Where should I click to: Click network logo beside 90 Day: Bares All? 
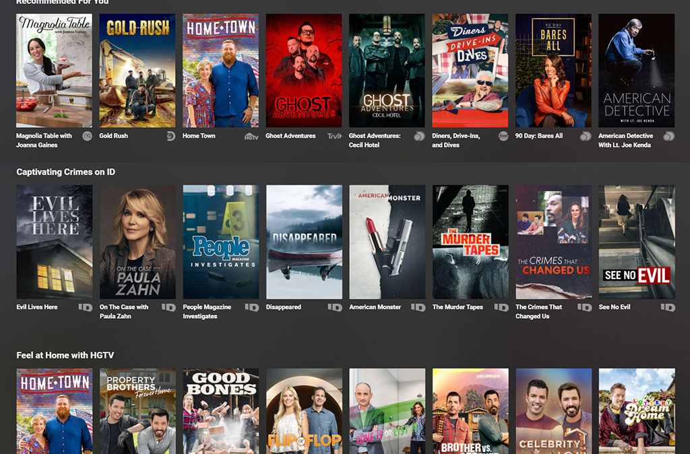586,136
